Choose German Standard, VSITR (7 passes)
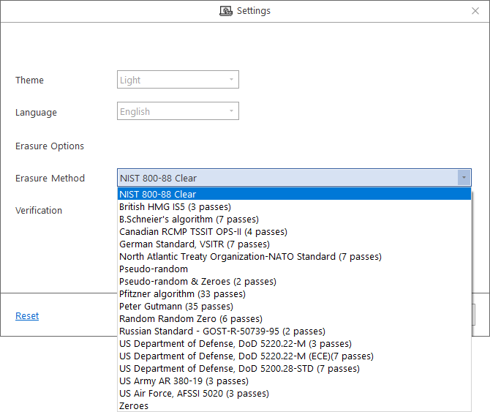Viewport: 490px width, 412px height. click(x=295, y=244)
